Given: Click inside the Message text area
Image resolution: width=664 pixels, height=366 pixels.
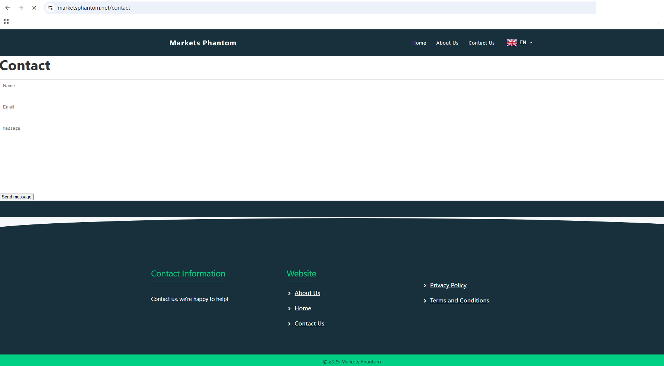Looking at the screenshot, I should [332, 152].
